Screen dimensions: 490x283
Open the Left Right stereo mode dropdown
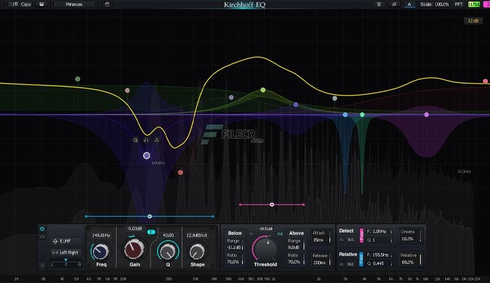click(66, 253)
